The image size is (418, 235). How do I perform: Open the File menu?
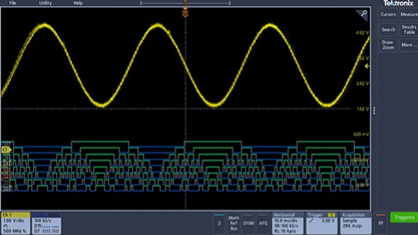coord(12,3)
